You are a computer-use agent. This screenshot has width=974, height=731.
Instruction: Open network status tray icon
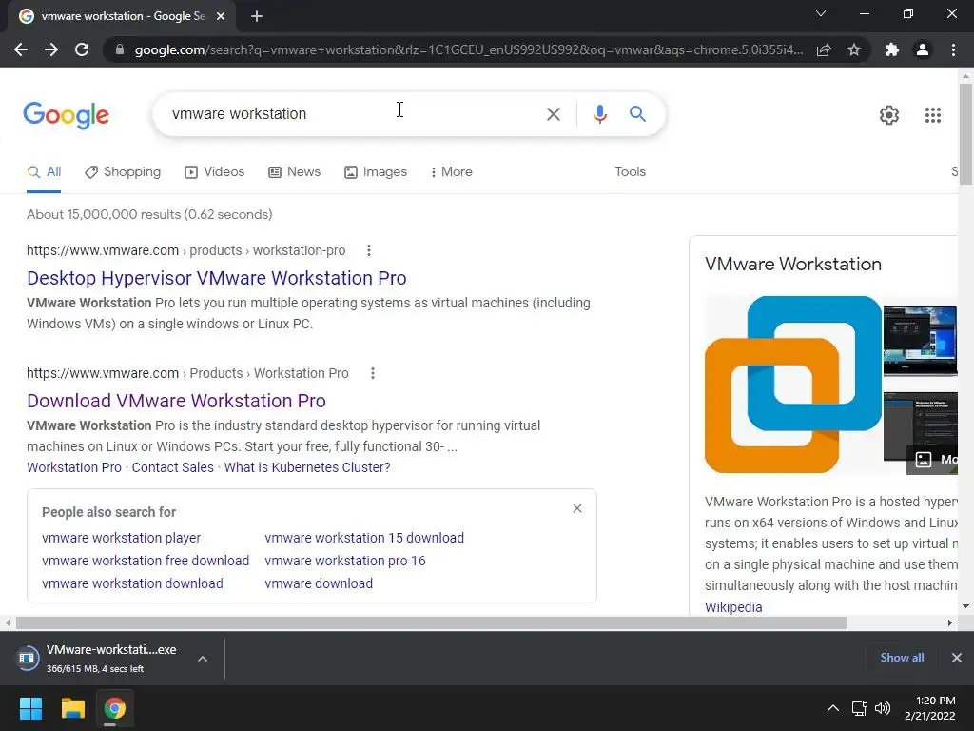(x=859, y=708)
